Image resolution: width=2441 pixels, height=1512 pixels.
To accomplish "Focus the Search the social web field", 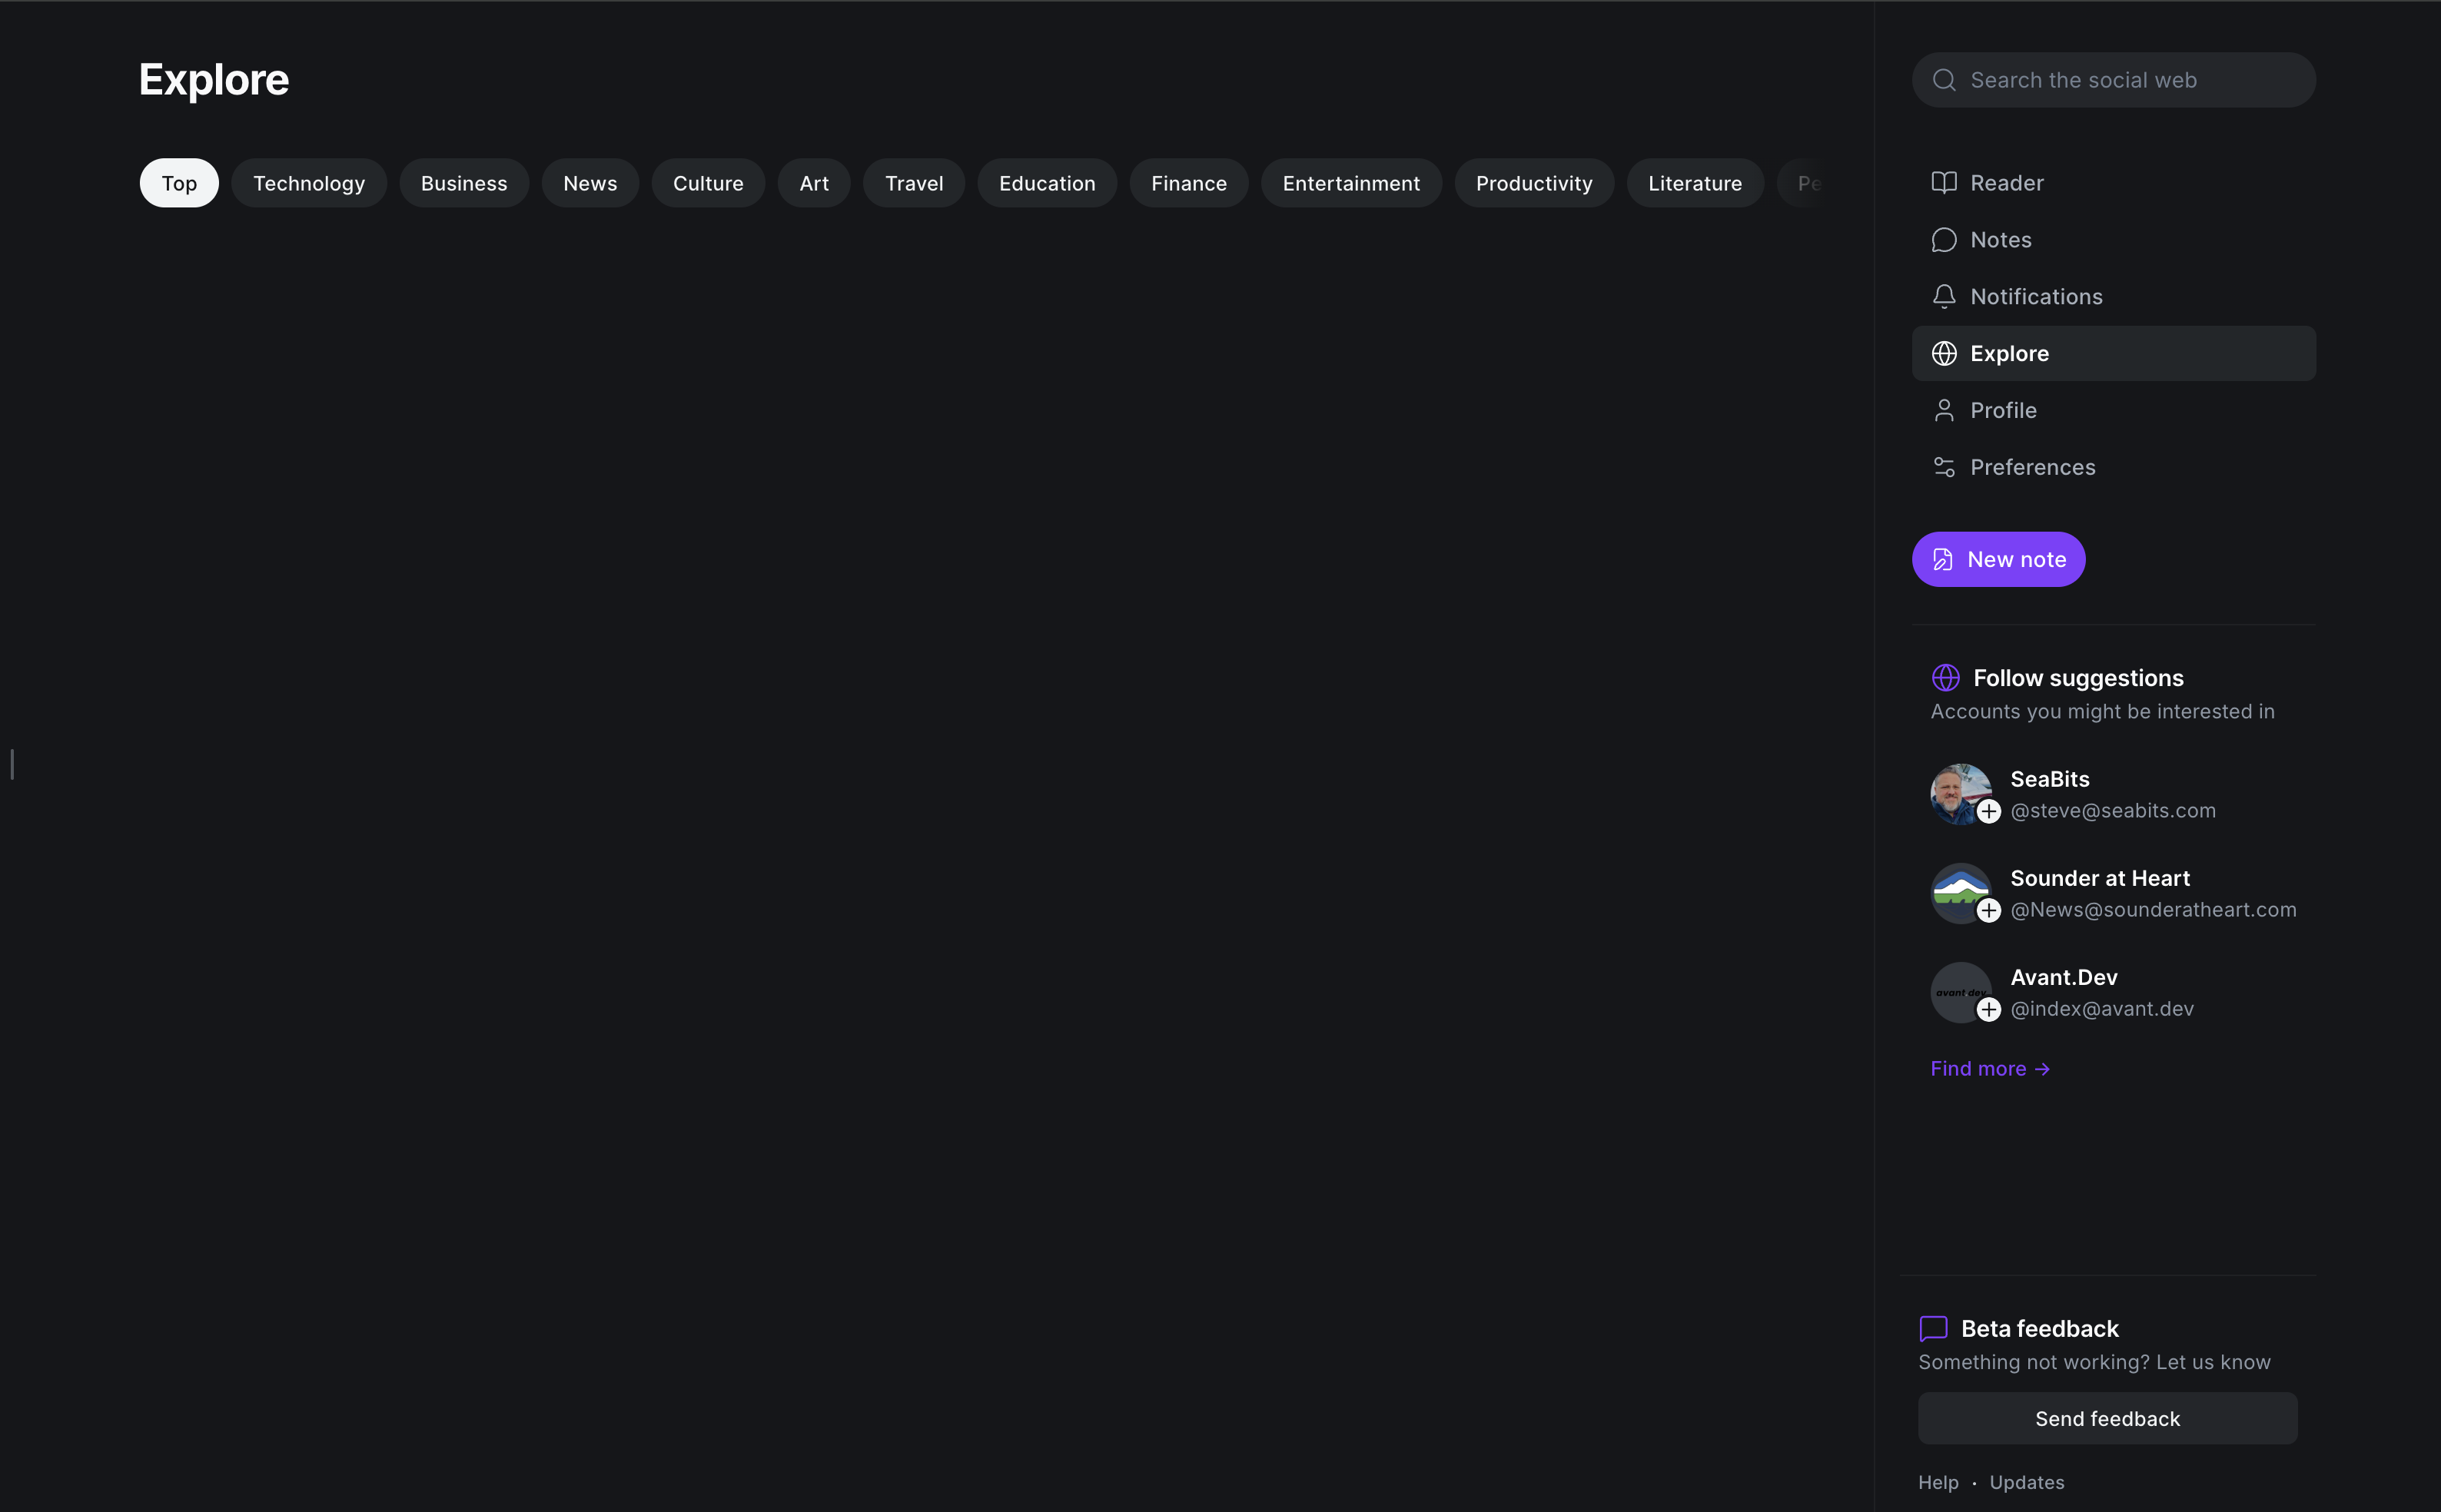I will click(x=2130, y=80).
